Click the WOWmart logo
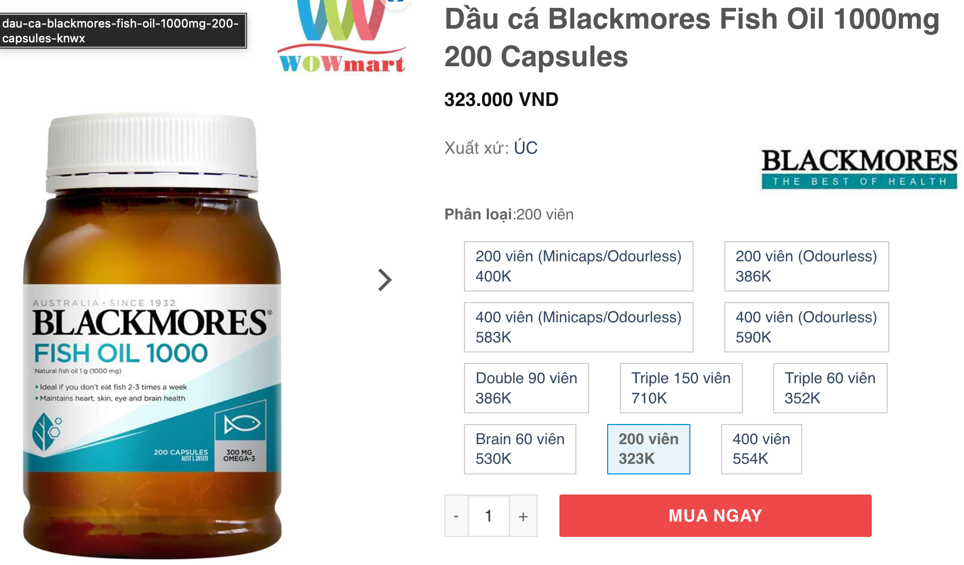 point(342,37)
